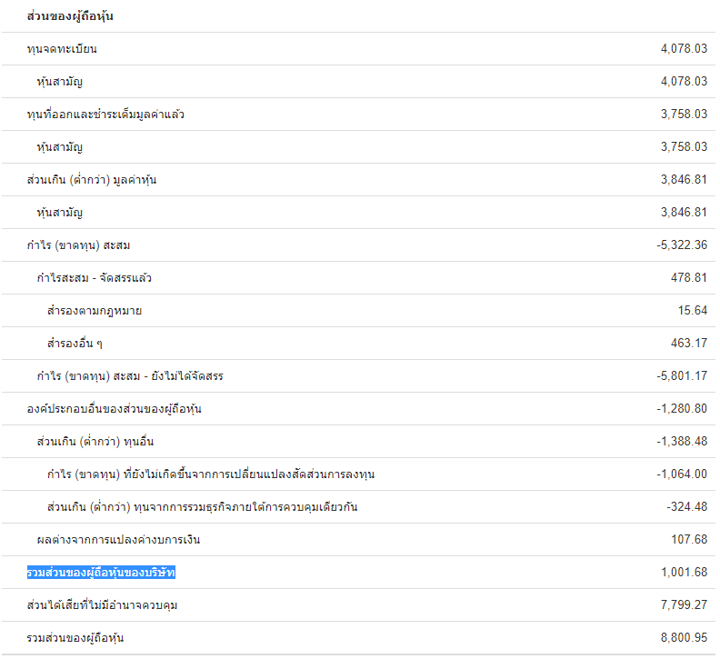Viewport: 720px width, 659px height.
Task: Click the กำไรสะสม - จัดสรรแล้ว sub-item
Action: pos(95,278)
